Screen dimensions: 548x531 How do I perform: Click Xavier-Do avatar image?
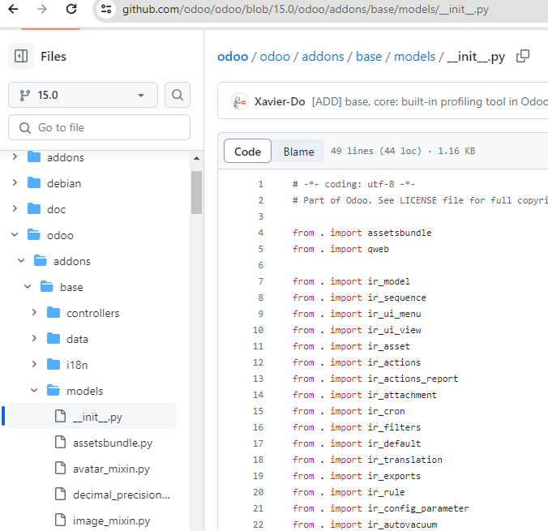240,101
